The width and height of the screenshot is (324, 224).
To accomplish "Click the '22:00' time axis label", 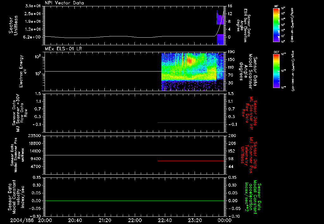I will tap(135, 220).
